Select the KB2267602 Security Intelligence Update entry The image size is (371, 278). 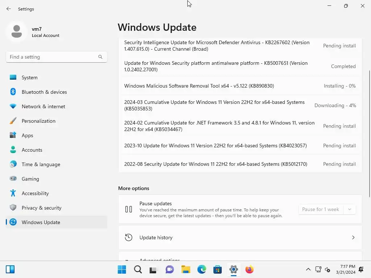click(240, 46)
